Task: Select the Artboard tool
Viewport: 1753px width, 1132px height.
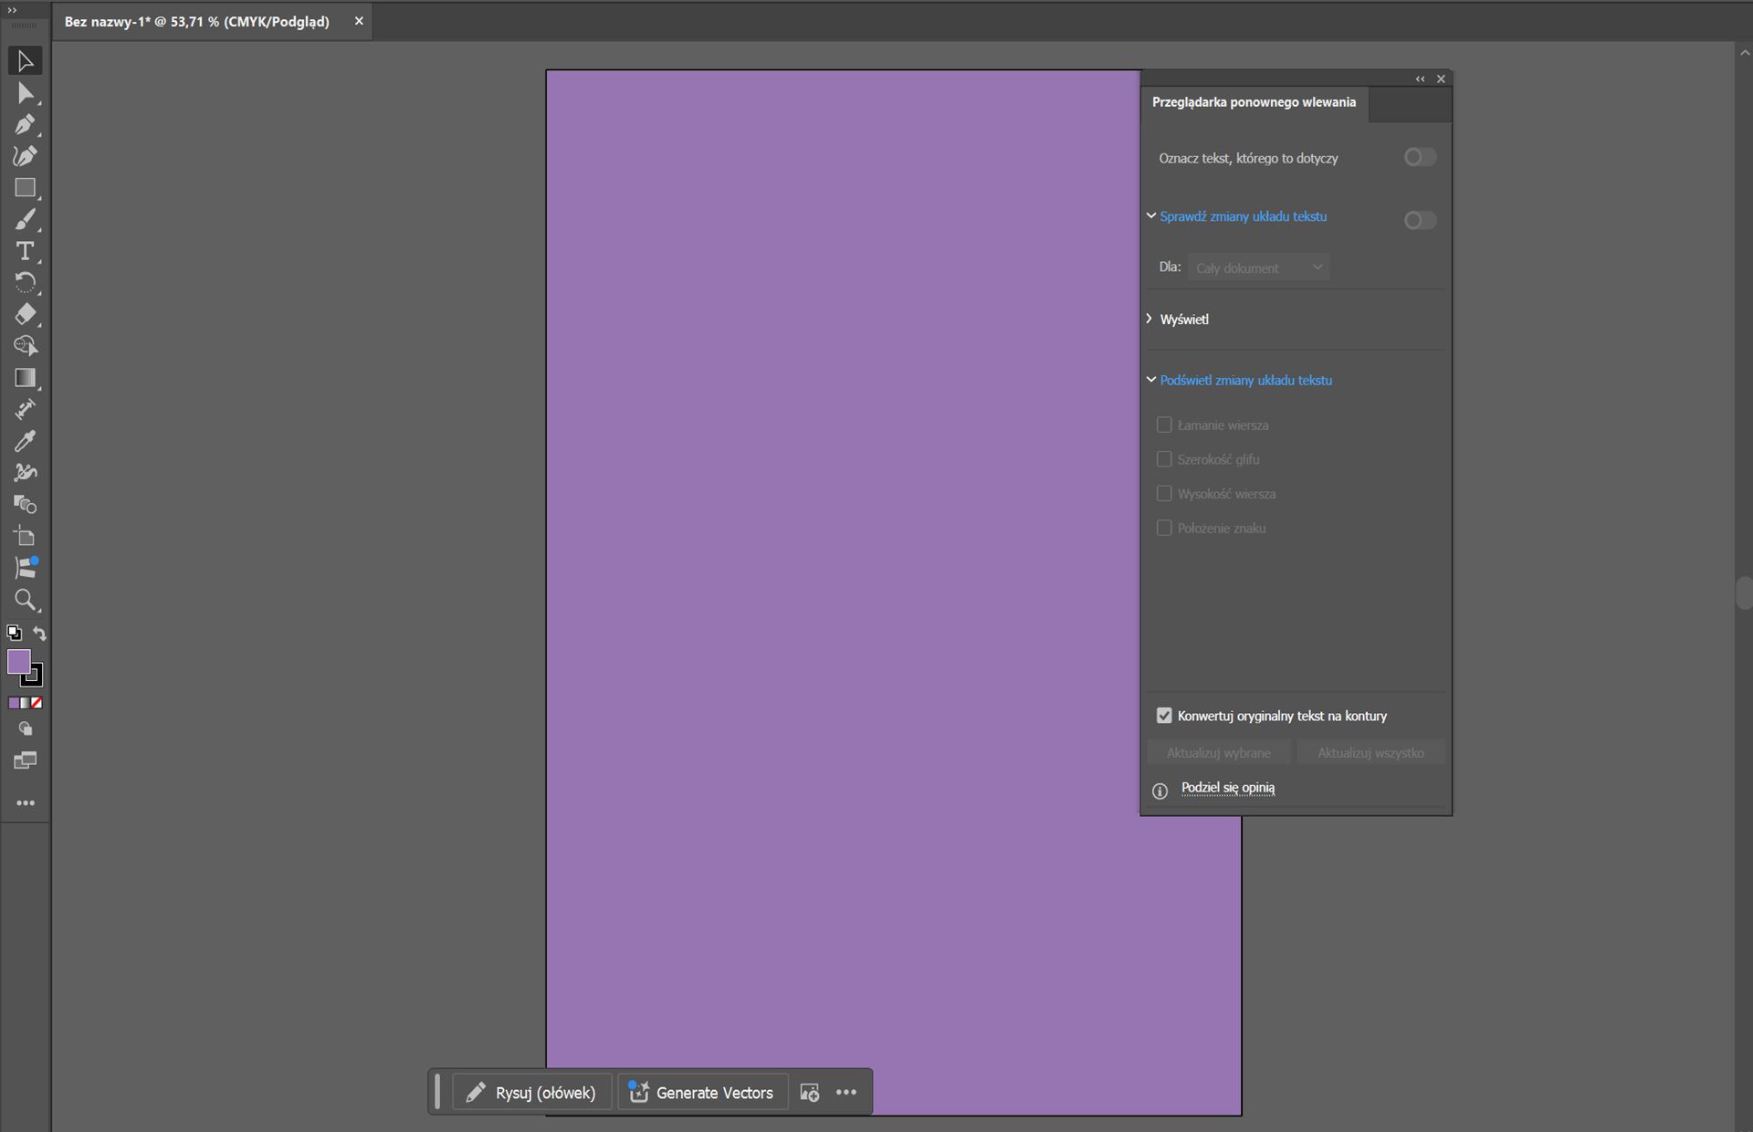Action: click(x=25, y=537)
